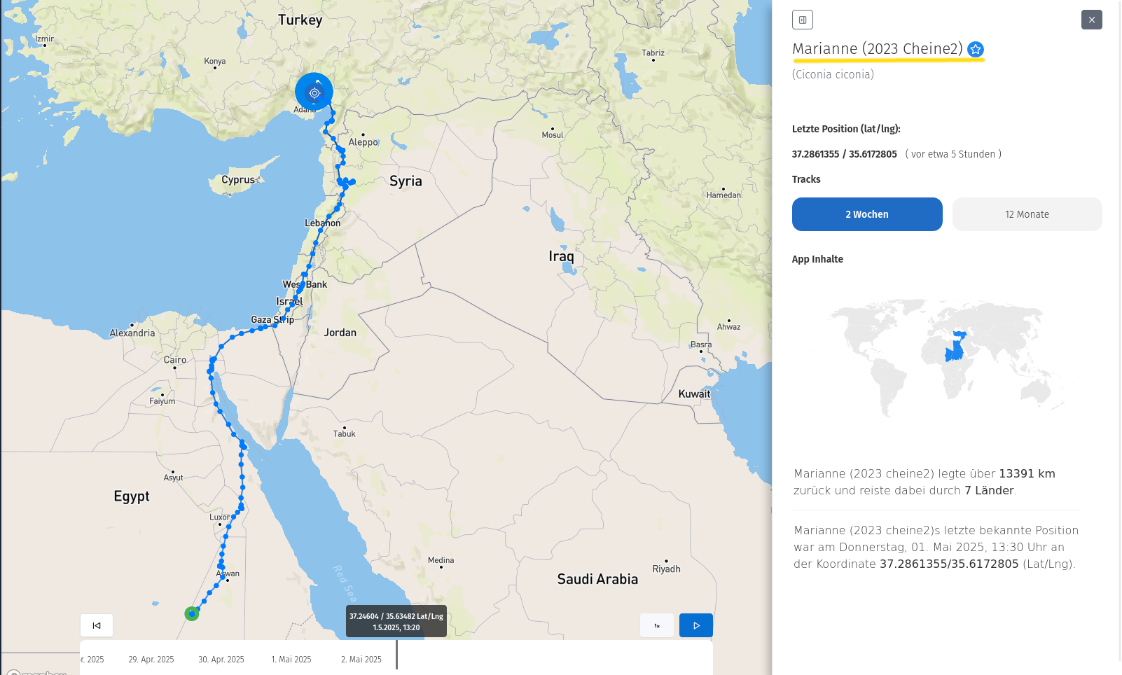Change playback speed with 1x button
This screenshot has width=1122, height=675.
[657, 625]
